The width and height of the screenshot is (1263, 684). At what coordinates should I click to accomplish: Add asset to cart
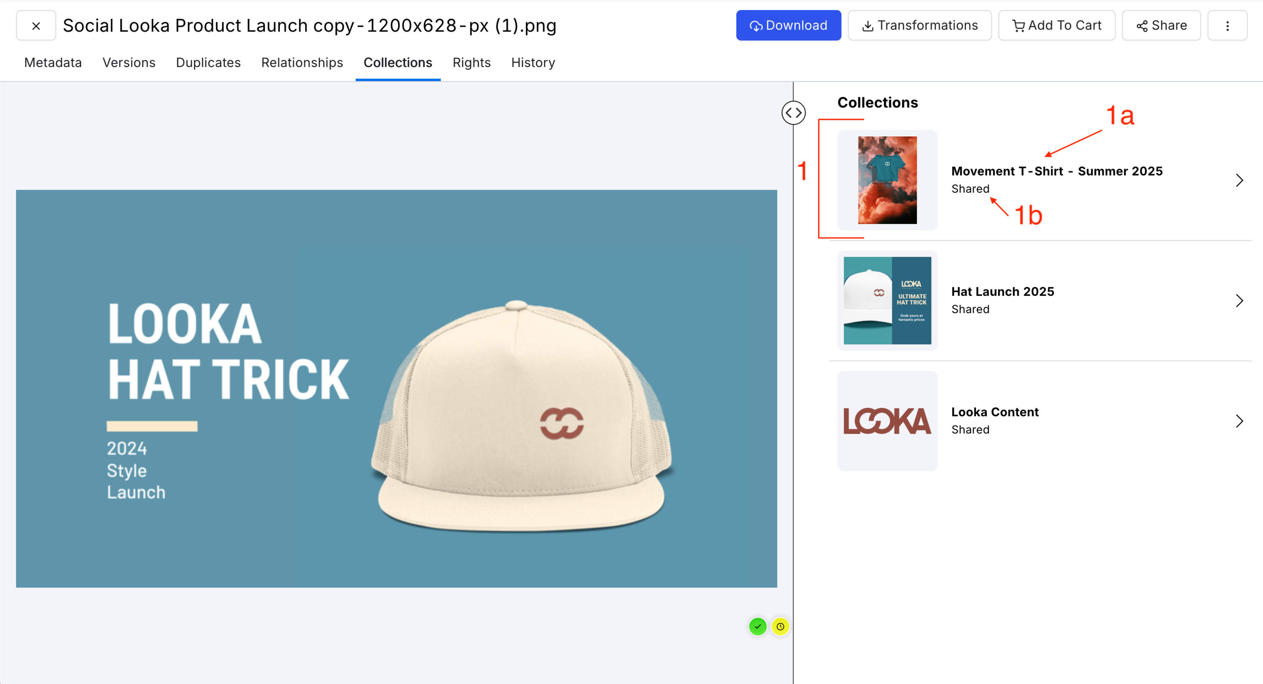coord(1057,26)
